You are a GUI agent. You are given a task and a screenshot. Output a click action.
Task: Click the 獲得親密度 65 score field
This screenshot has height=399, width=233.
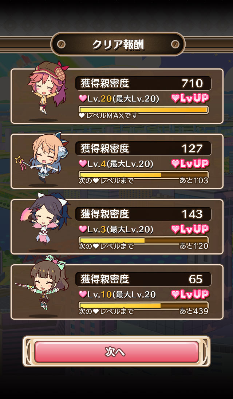click(x=143, y=279)
